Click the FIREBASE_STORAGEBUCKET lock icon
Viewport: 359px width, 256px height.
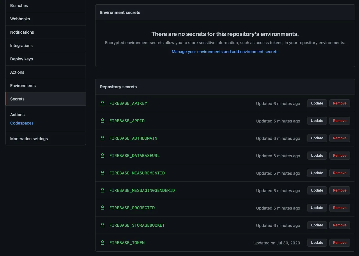click(102, 225)
